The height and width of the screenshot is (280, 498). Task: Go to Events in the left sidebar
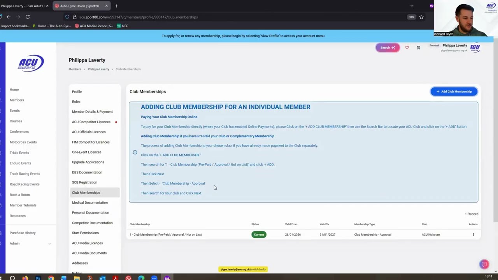[14, 110]
